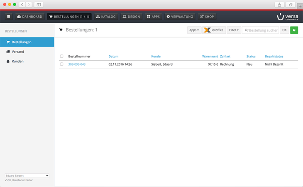This screenshot has width=303, height=187.
Task: Sort the table by Datum column
Action: point(113,57)
